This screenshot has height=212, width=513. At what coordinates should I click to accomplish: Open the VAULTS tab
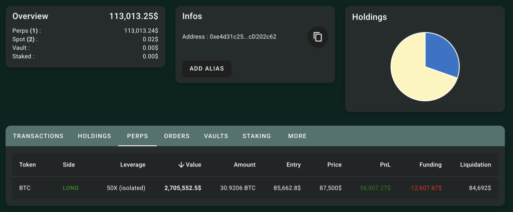[x=216, y=136]
